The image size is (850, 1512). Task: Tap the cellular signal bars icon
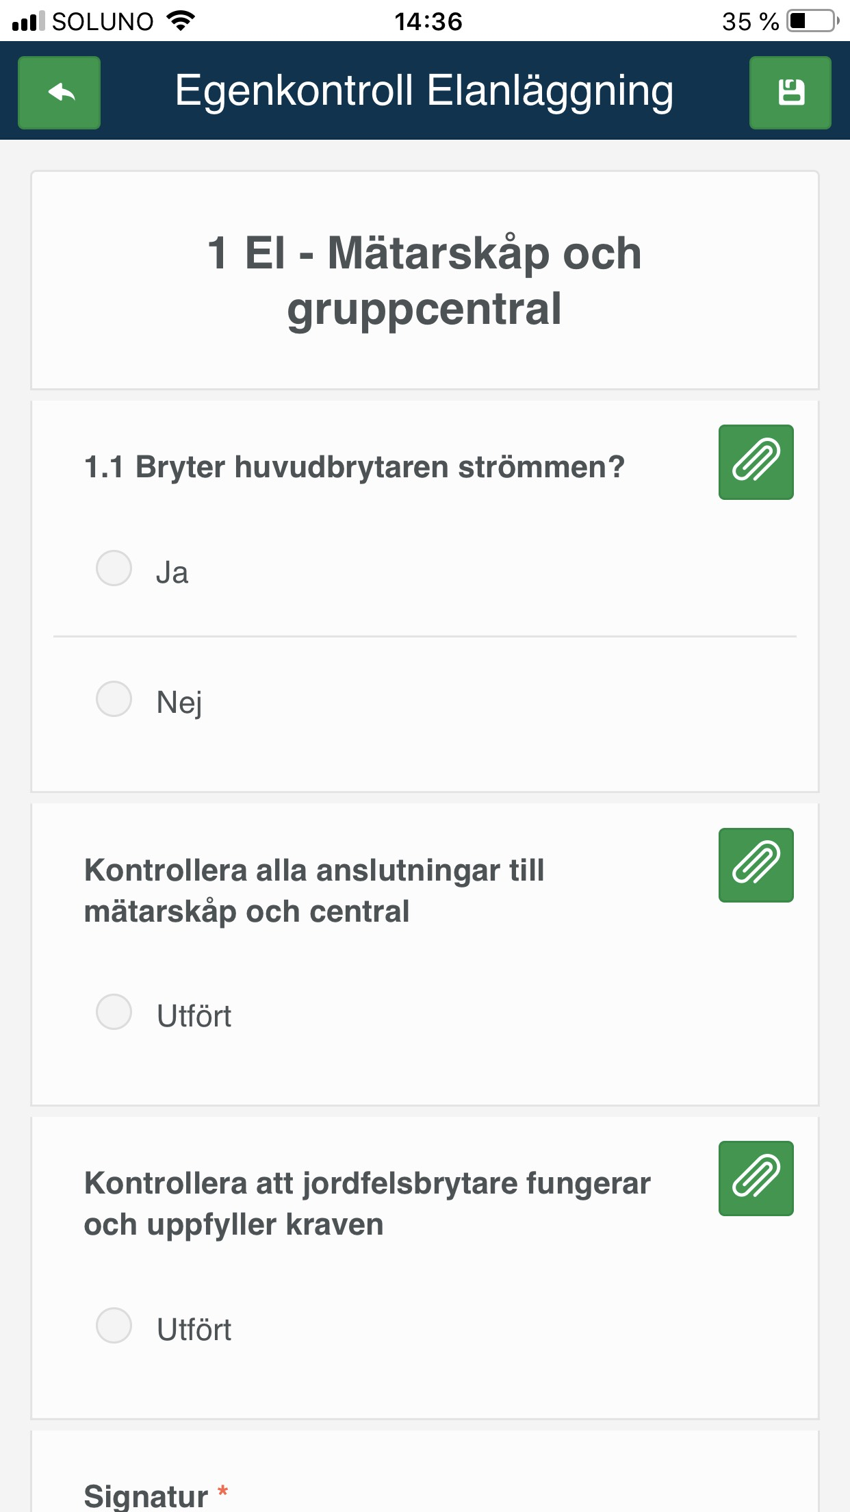28,21
